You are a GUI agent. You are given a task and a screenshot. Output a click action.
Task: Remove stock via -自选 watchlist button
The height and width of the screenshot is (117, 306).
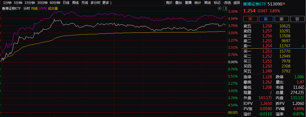click(227, 3)
